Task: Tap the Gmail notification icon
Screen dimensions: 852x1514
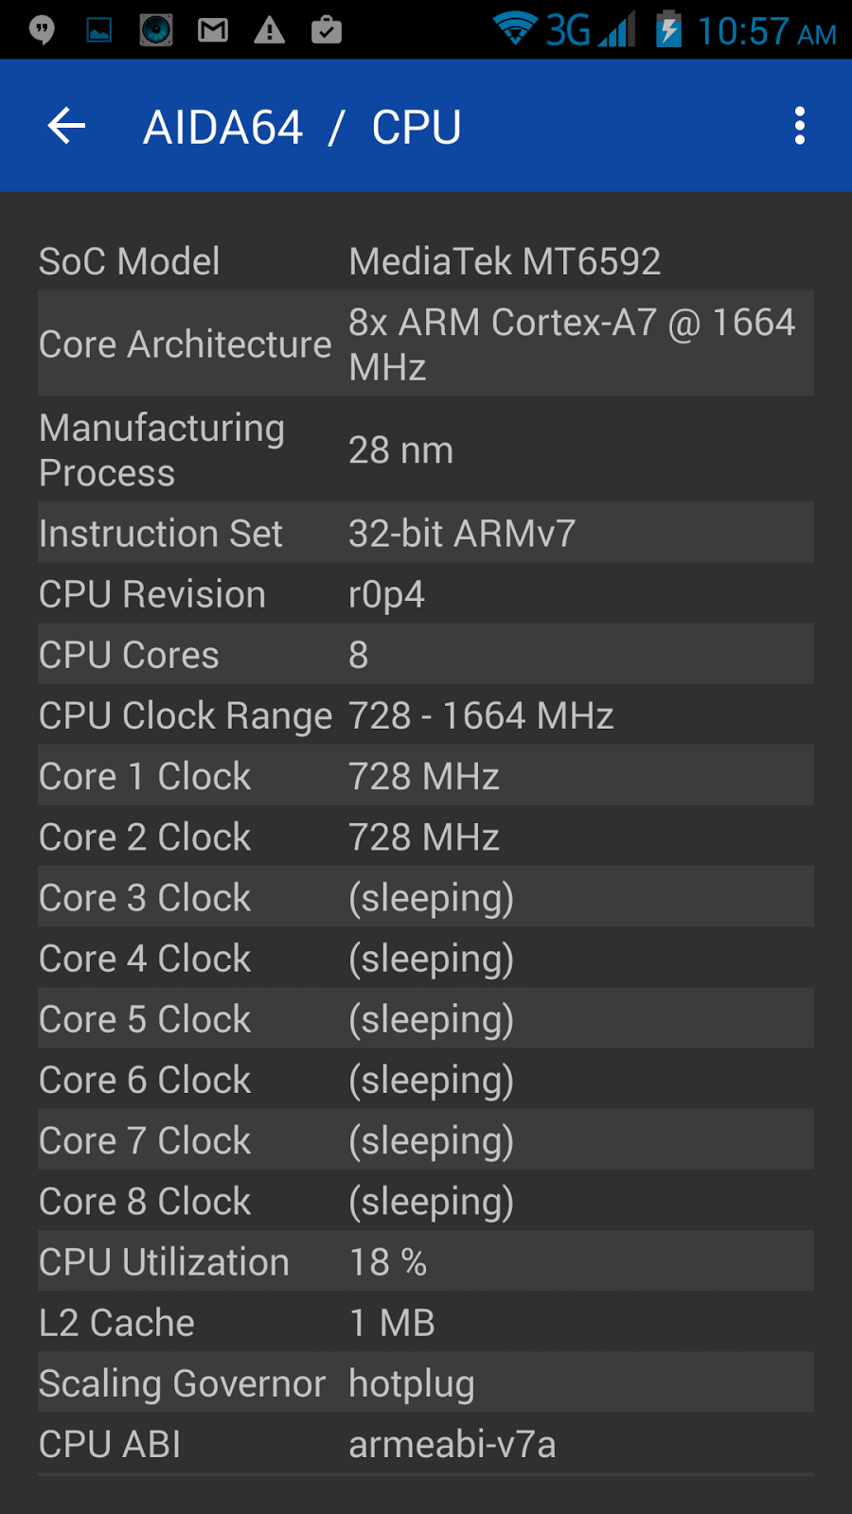Action: [x=213, y=30]
